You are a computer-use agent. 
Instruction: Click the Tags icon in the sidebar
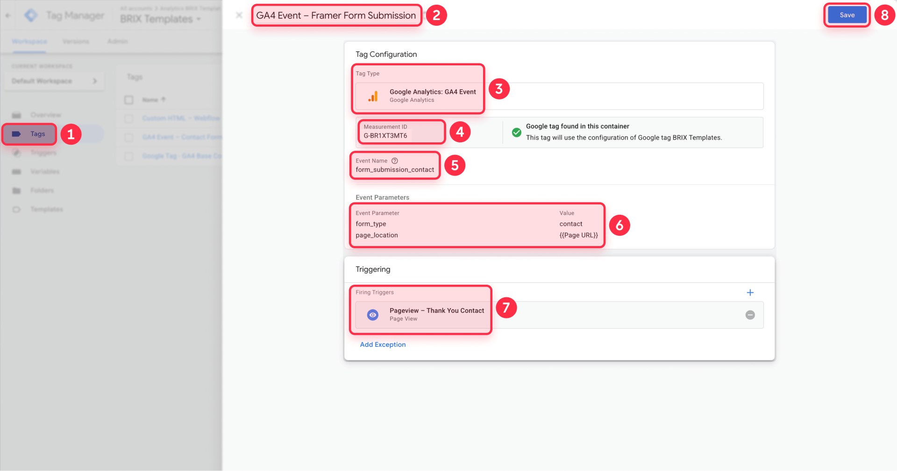(x=16, y=134)
